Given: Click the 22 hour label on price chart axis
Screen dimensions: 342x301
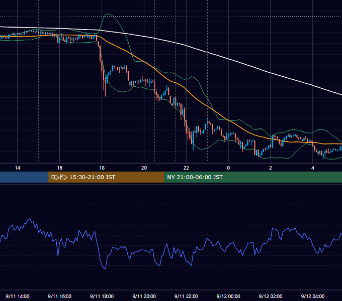Looking at the screenshot, I should pos(186,168).
